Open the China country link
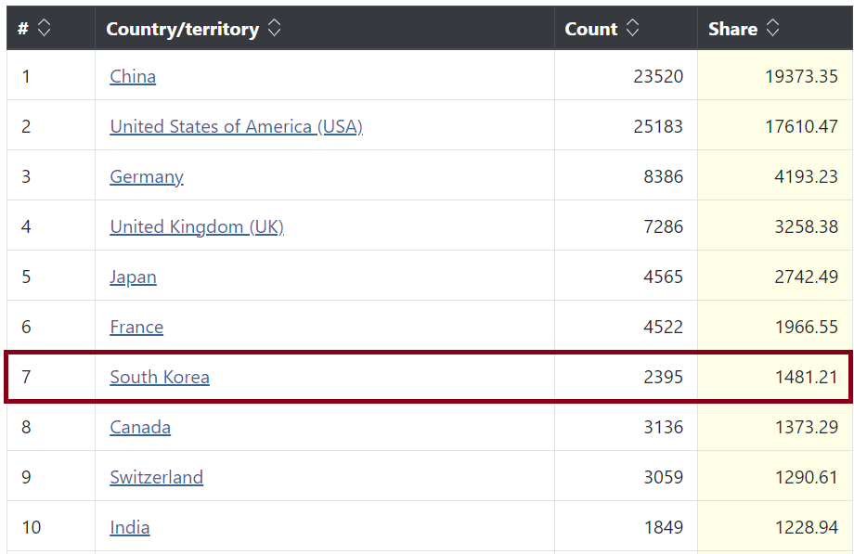The image size is (854, 554). click(133, 76)
